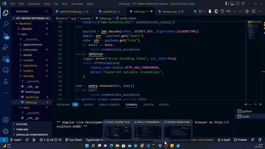The height and width of the screenshot is (149, 265).
Task: Open the Run menu
Action: click(65, 4)
